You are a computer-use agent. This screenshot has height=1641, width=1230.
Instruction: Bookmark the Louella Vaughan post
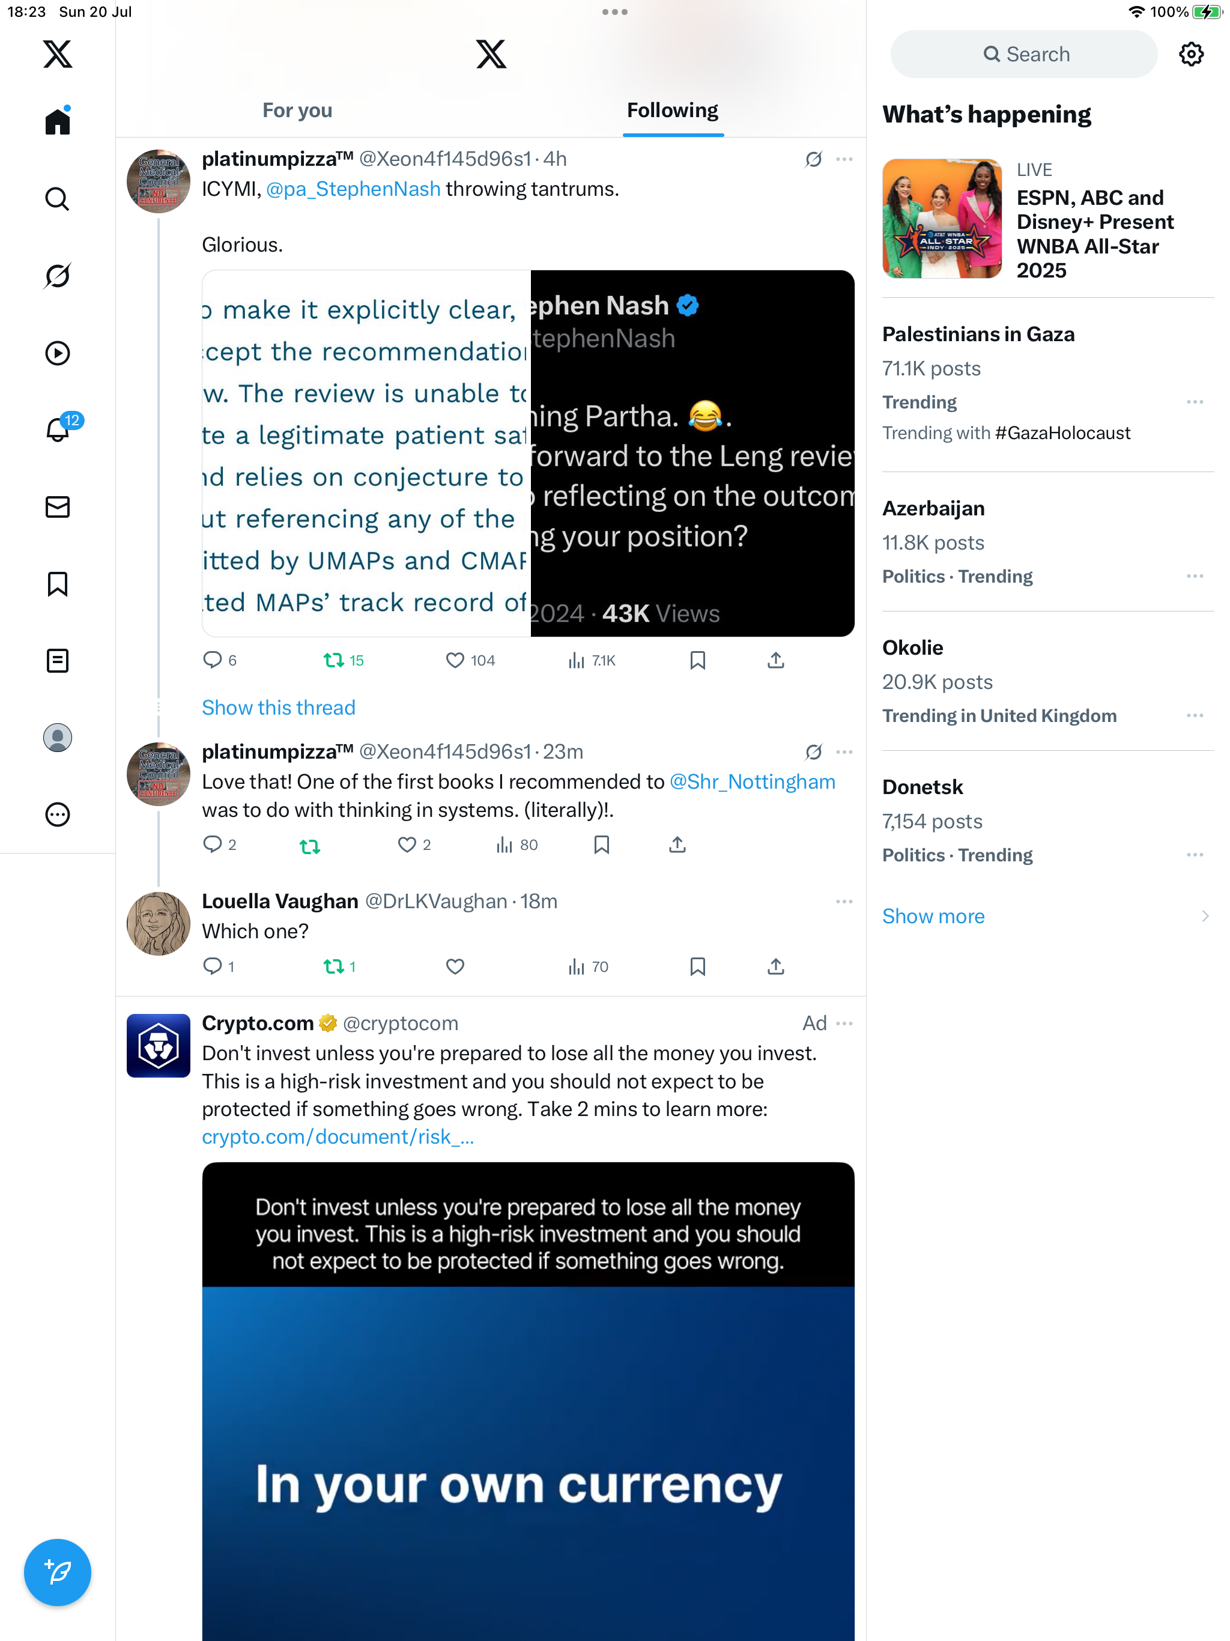(x=697, y=966)
